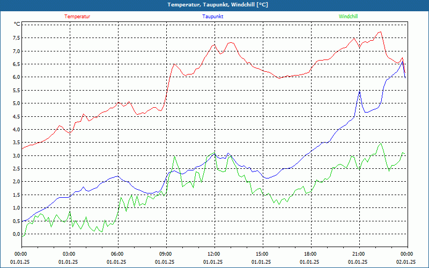Click the 09:00 time axis label
This screenshot has height=268, width=429.
click(166, 254)
